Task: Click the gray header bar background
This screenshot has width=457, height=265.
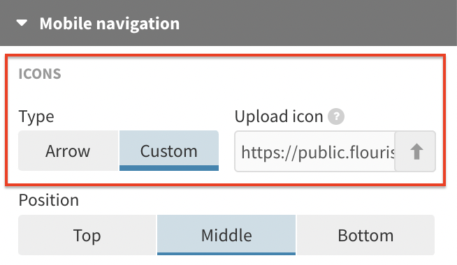Action: (318, 23)
